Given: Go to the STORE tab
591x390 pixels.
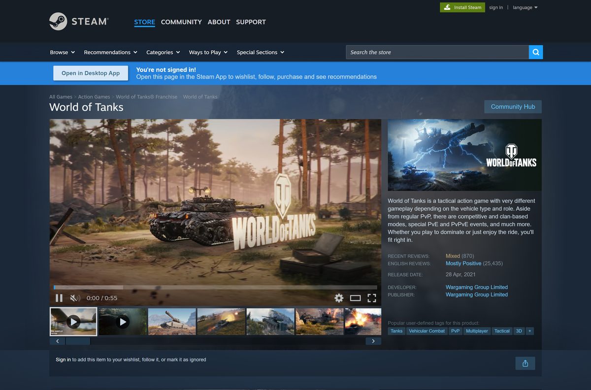Looking at the screenshot, I should click(x=144, y=22).
